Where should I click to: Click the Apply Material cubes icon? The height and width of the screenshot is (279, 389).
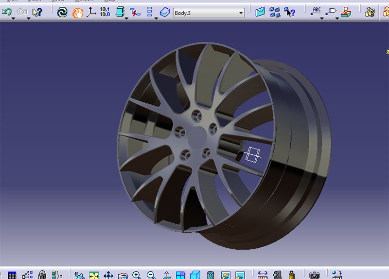tap(370, 12)
